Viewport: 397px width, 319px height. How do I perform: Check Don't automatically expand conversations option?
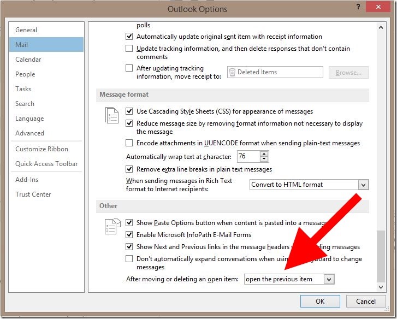(129, 258)
